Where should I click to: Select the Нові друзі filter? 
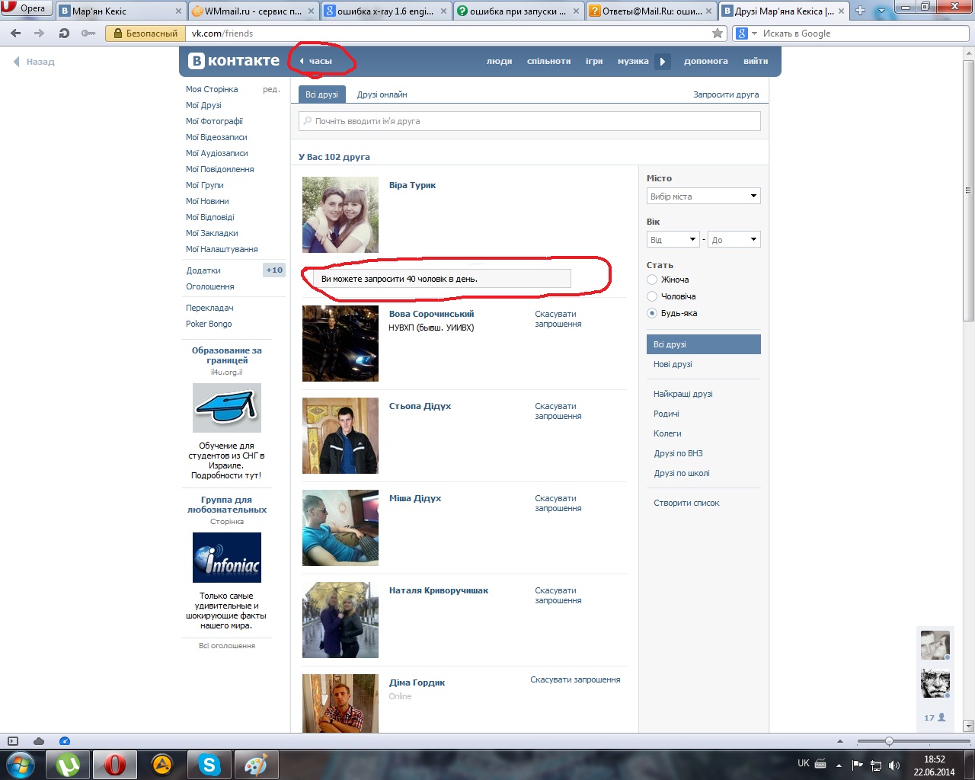click(x=673, y=364)
